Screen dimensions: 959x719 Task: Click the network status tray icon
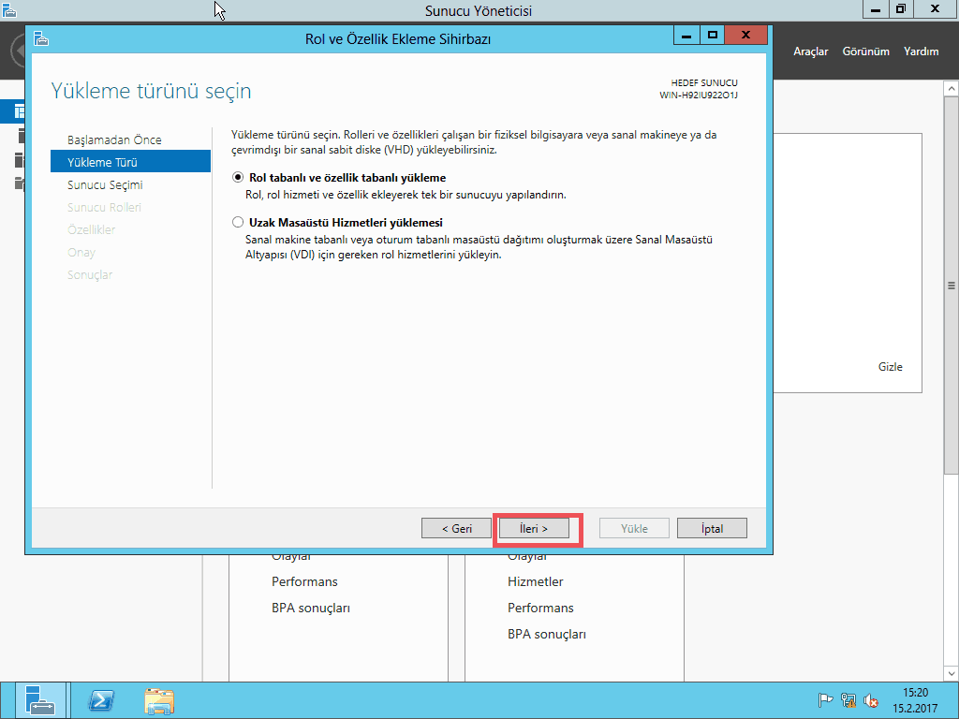[x=848, y=700]
